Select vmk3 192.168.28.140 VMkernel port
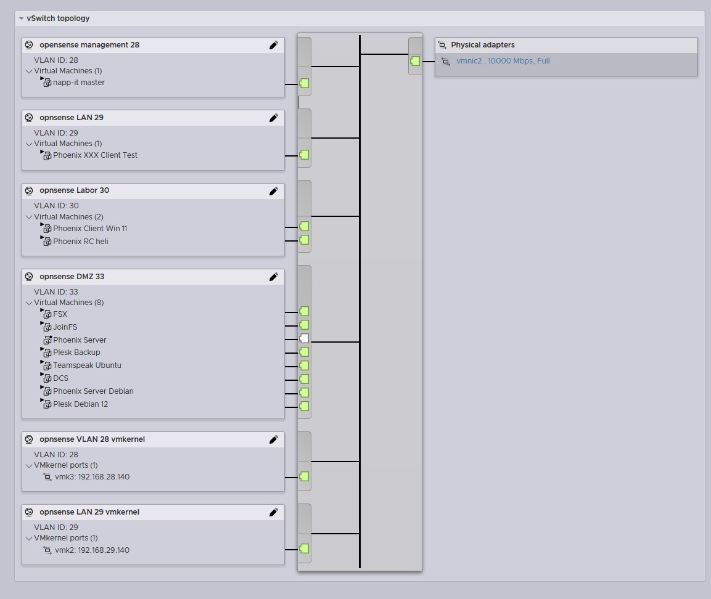This screenshot has height=599, width=711. coord(92,477)
